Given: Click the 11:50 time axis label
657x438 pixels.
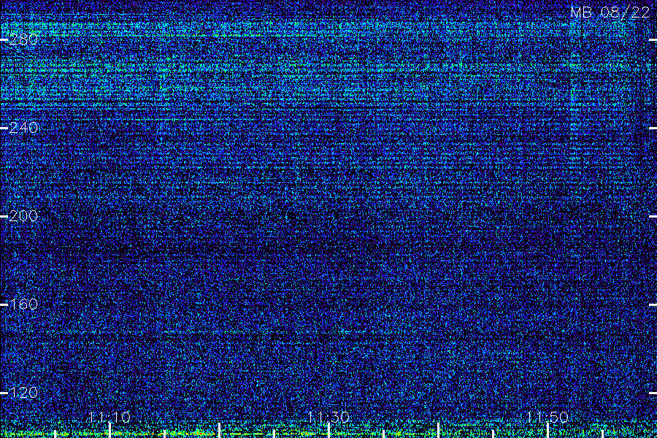Looking at the screenshot, I should [x=547, y=417].
